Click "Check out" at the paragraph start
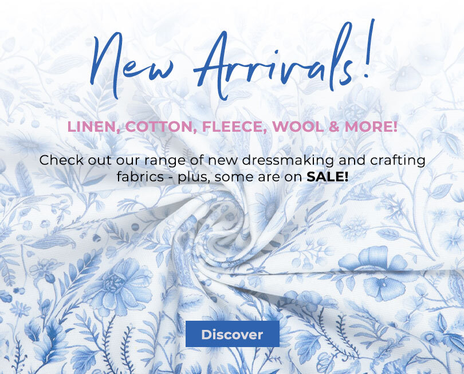 (x=76, y=160)
